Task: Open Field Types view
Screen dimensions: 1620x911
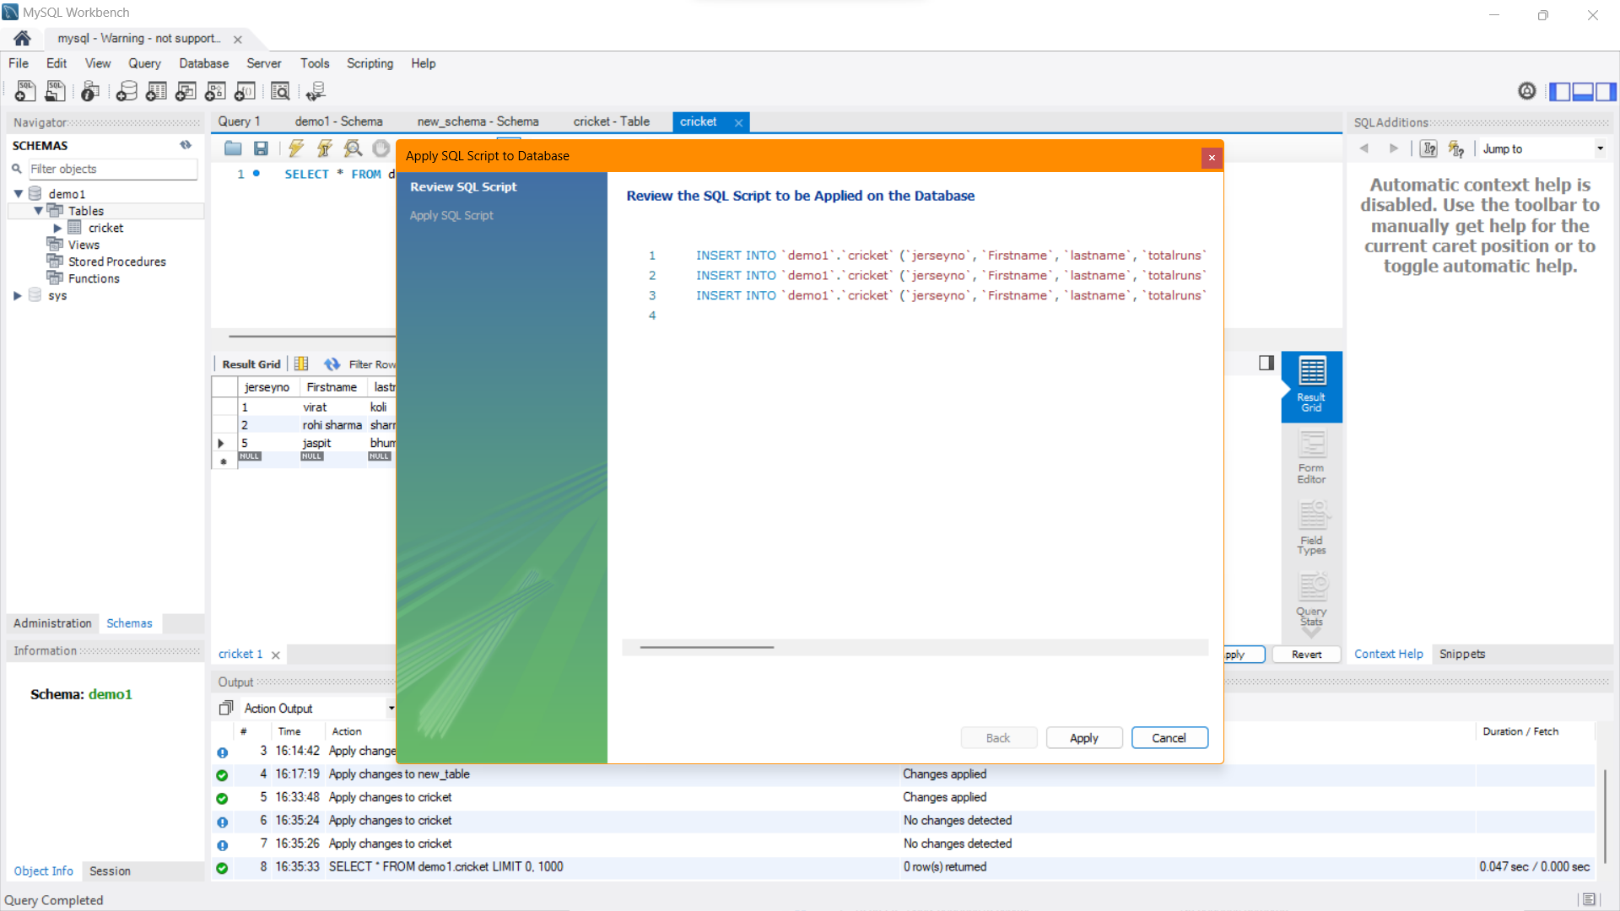Action: [1311, 528]
